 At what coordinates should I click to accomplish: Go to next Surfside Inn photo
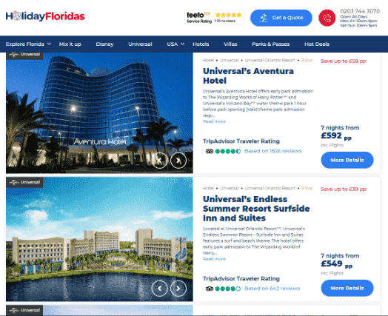pyautogui.click(x=178, y=289)
